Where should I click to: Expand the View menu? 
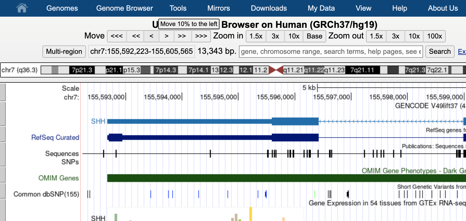click(363, 8)
